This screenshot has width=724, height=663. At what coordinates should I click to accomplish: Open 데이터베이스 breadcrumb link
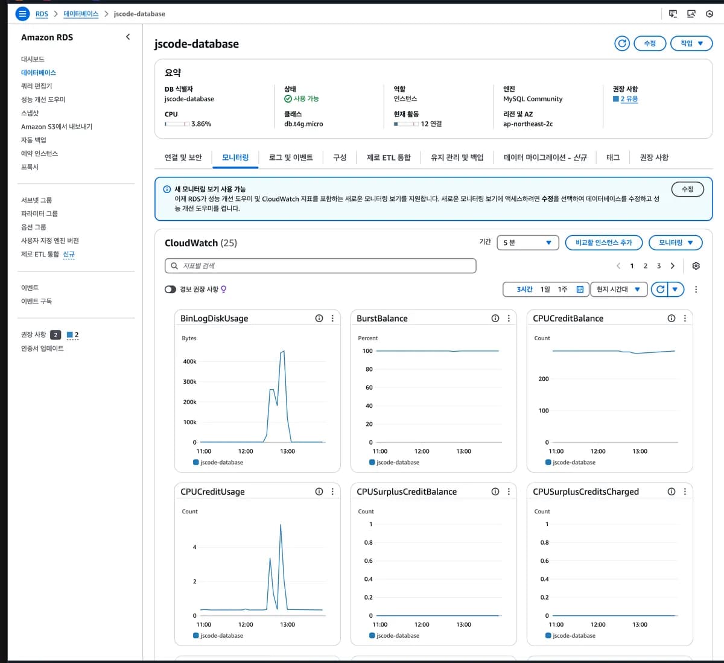coord(81,14)
